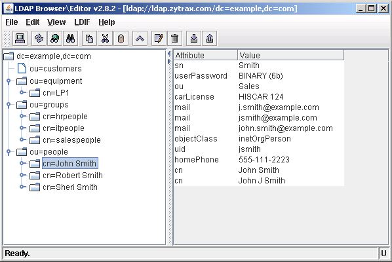This screenshot has width=392, height=262.
Task: Click the Copy entry toolbar icon
Action: point(90,39)
